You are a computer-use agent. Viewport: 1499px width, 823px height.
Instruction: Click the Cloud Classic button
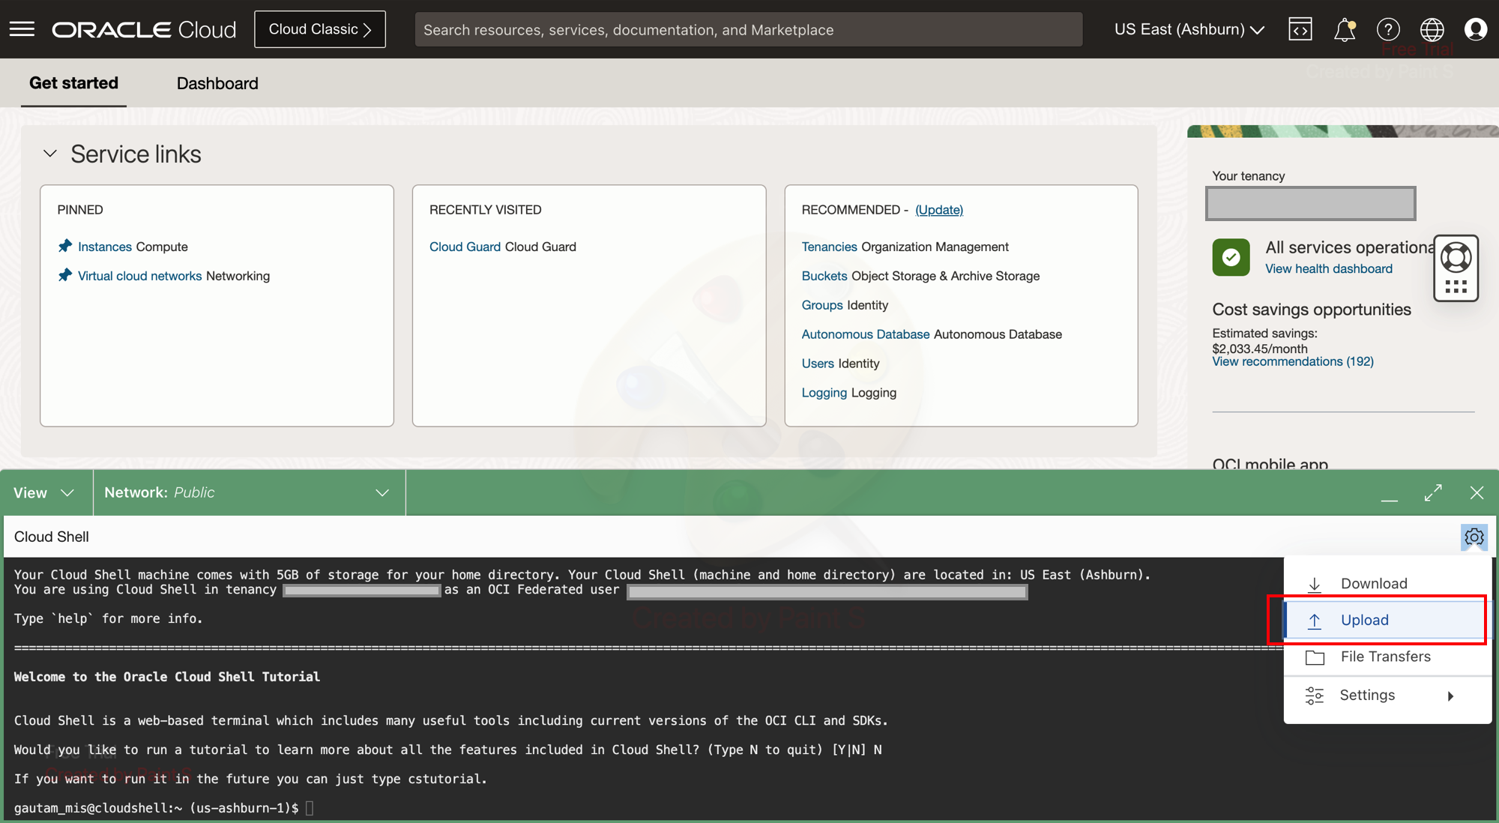coord(320,29)
